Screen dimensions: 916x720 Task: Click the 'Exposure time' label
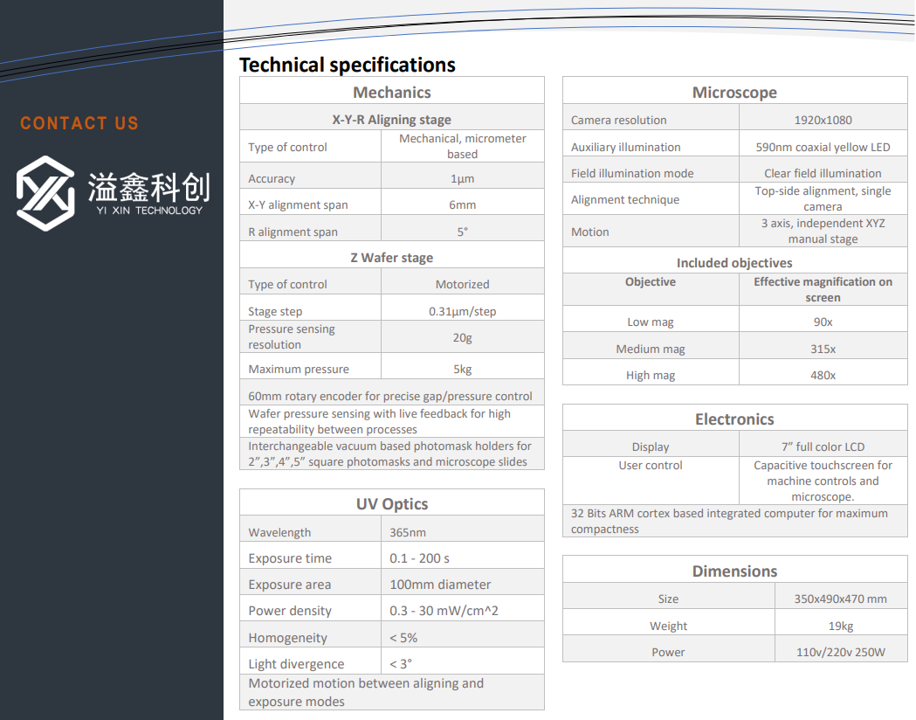pos(290,558)
